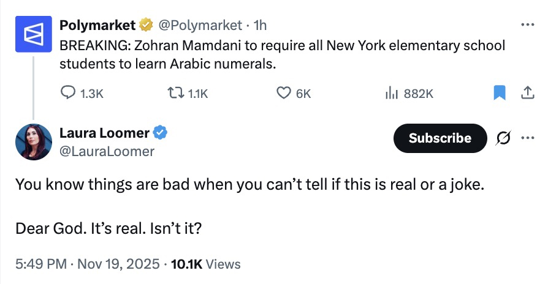
Task: Open Polymarket profile avatar logo
Action: click(33, 34)
